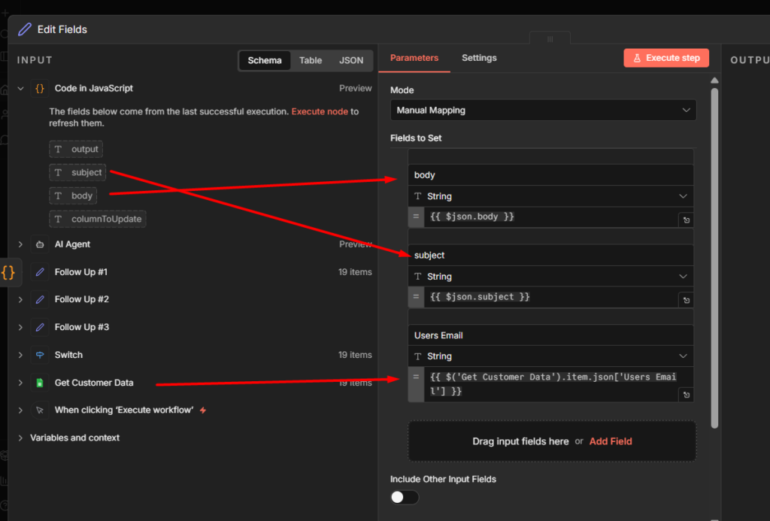The image size is (770, 521).
Task: Click the pencil icon beside Edit Fields title
Action: (x=25, y=29)
